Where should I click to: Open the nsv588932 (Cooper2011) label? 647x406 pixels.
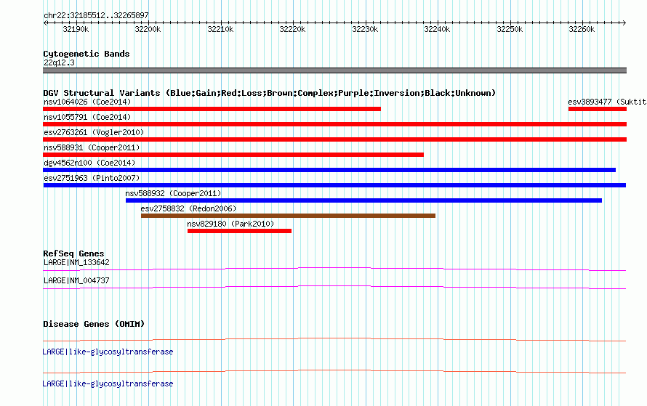tap(173, 193)
